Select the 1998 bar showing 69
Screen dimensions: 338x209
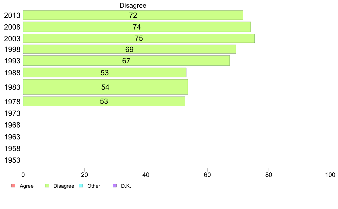pyautogui.click(x=129, y=49)
